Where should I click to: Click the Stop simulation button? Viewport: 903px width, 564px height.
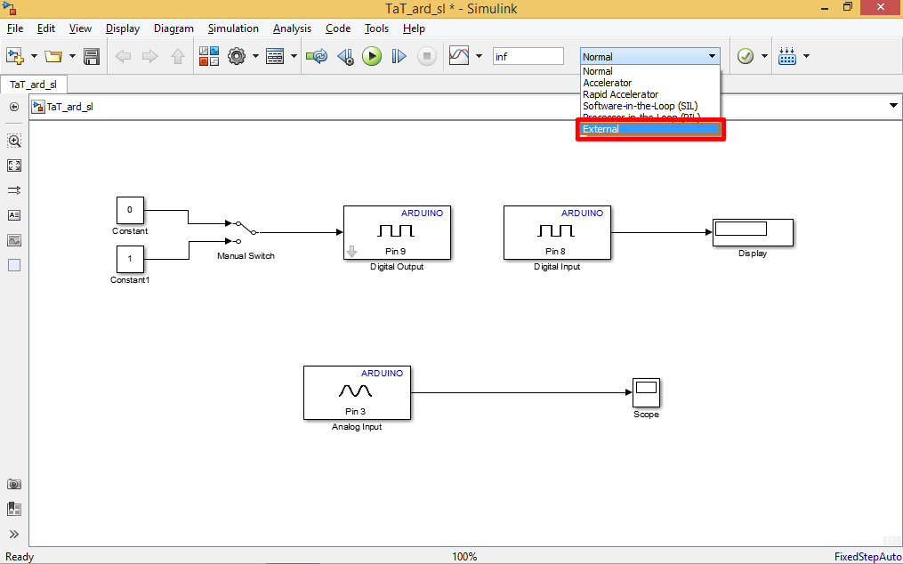(x=427, y=56)
